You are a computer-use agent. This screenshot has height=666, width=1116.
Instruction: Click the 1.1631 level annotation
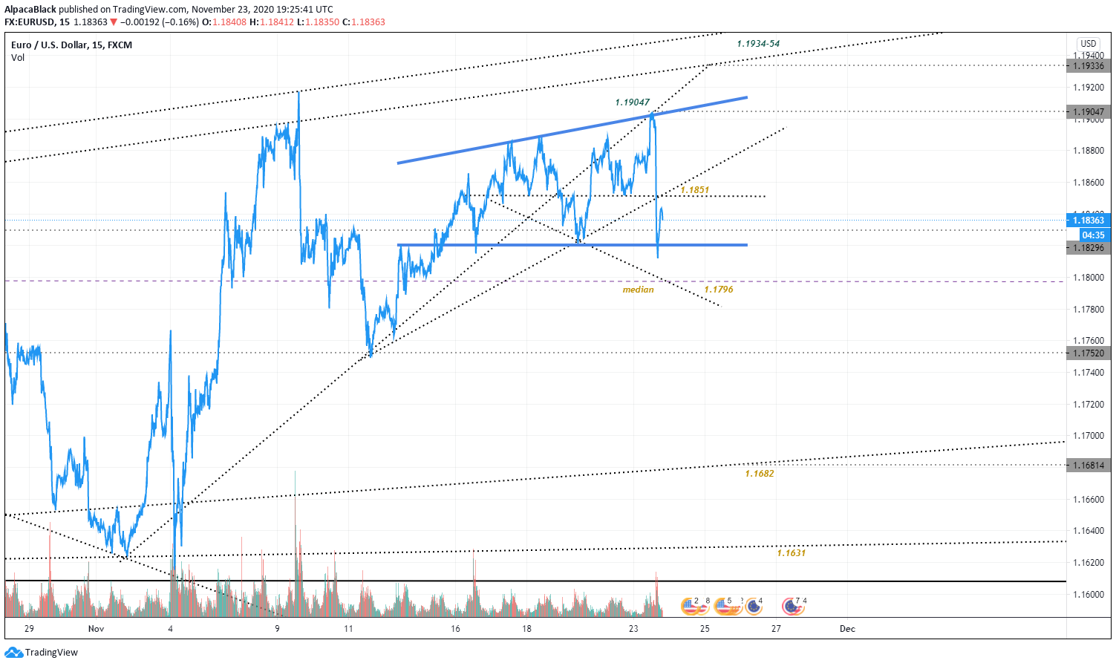click(791, 553)
